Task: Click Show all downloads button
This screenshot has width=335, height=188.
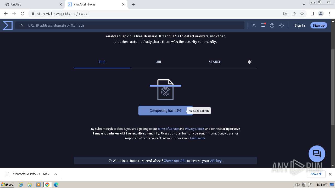Action: (x=316, y=174)
